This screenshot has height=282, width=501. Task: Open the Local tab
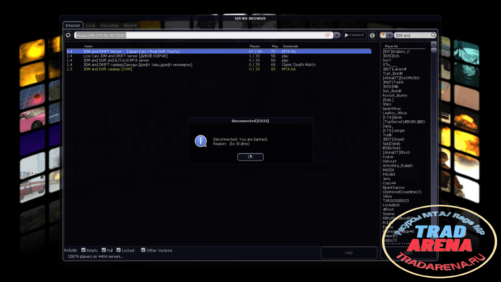[90, 25]
